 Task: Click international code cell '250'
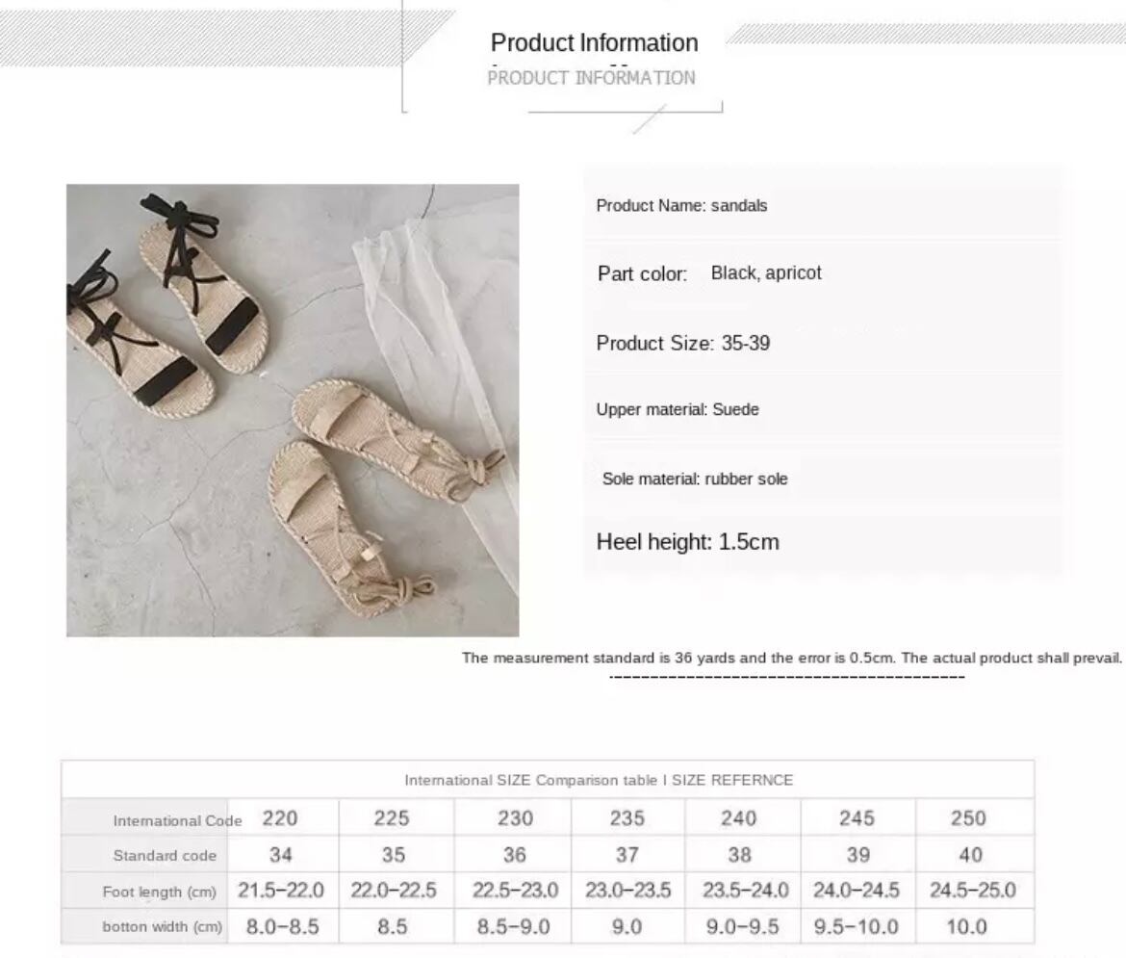click(968, 818)
